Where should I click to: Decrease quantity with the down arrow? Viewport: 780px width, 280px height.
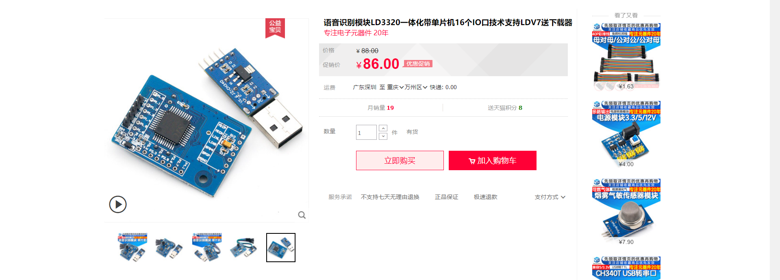[383, 137]
